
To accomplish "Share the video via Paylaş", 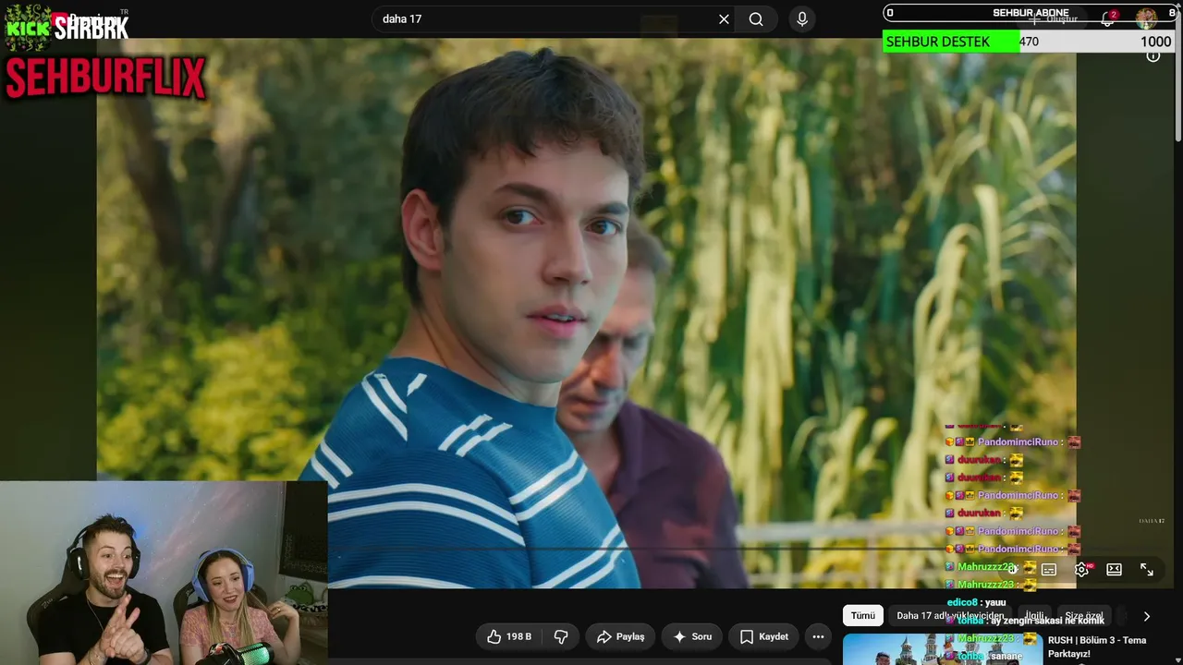I will tap(620, 636).
